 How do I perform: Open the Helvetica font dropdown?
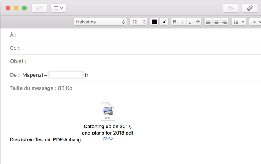101,22
